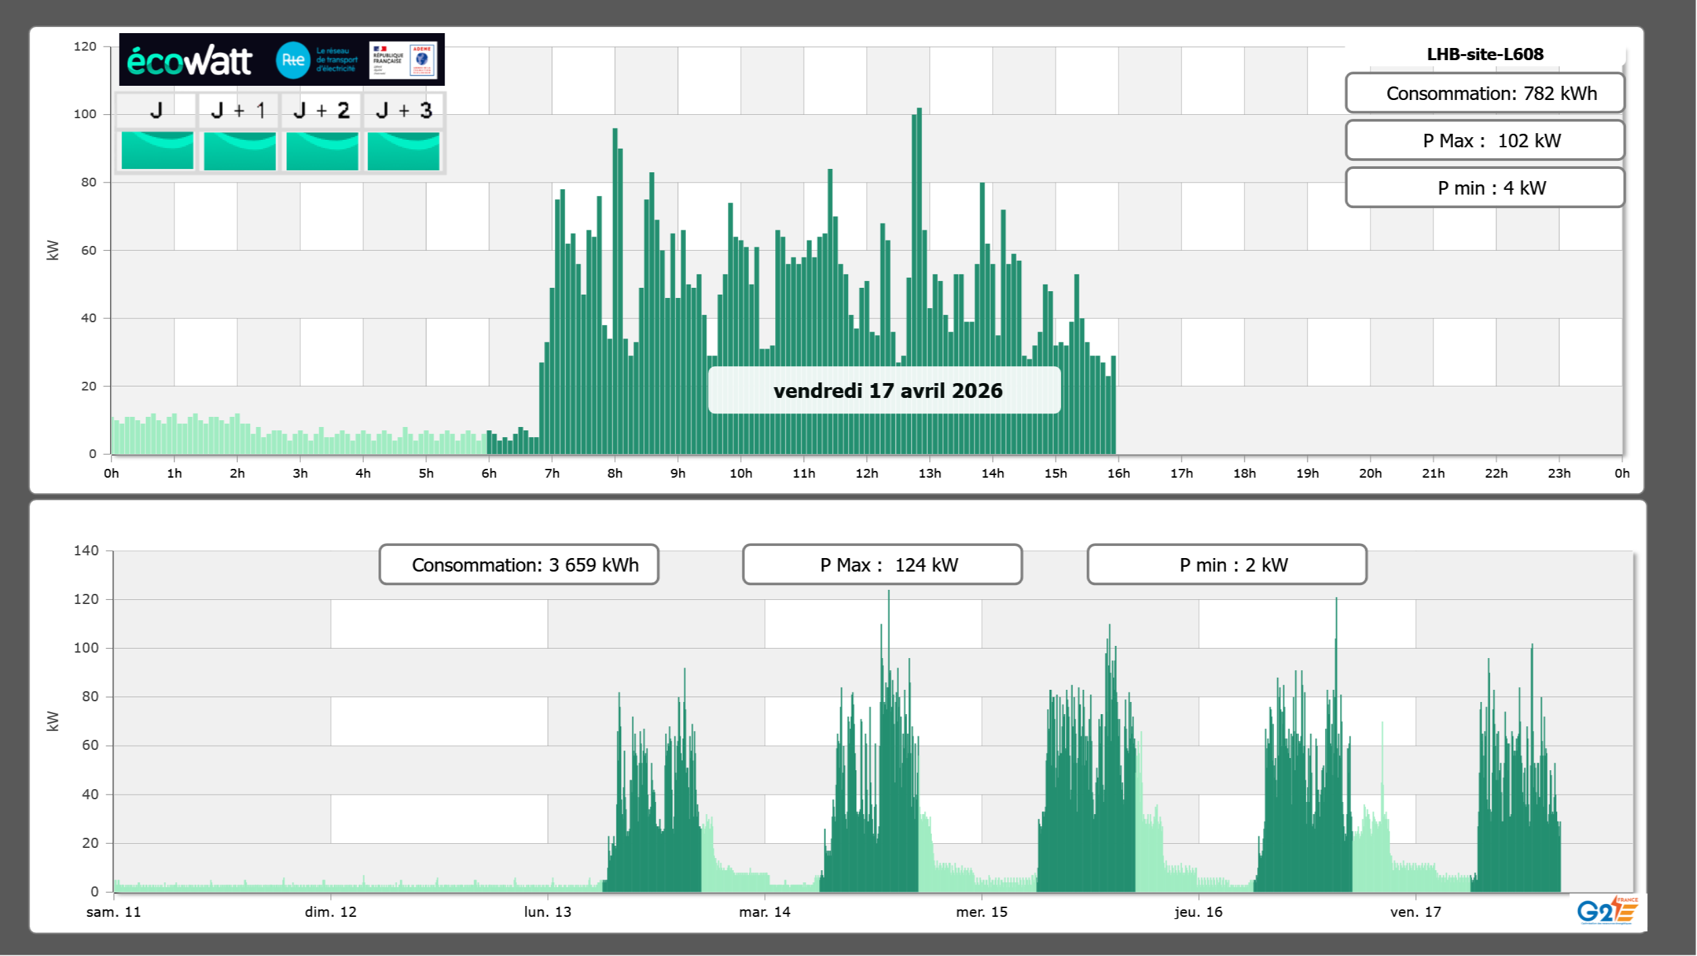1697x956 pixels.
Task: Click the mer. 15 axis label
Action: pos(981,912)
